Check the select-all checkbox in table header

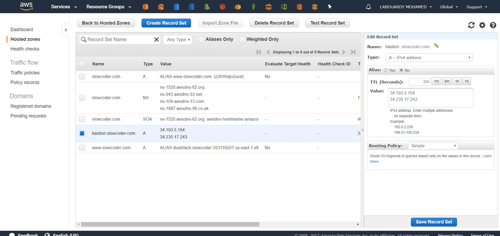[82, 64]
